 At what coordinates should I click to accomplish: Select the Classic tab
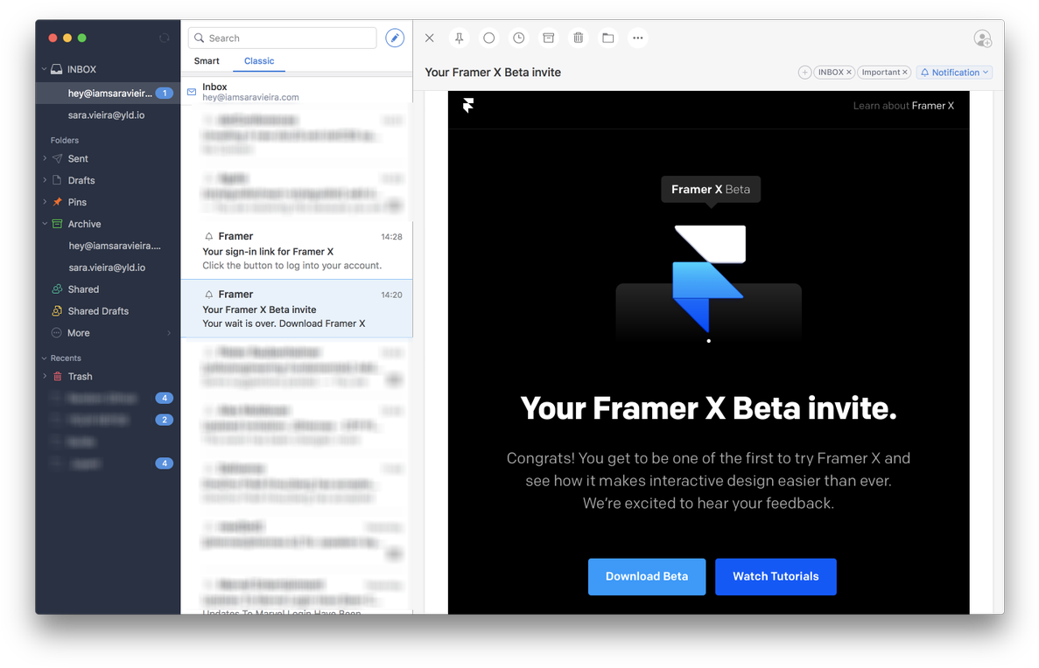click(259, 61)
